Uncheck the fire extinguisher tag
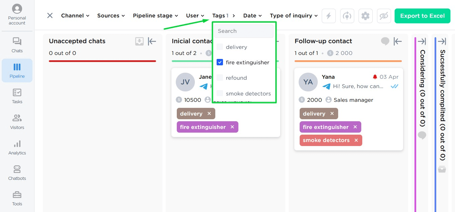455x212 pixels. tap(220, 62)
